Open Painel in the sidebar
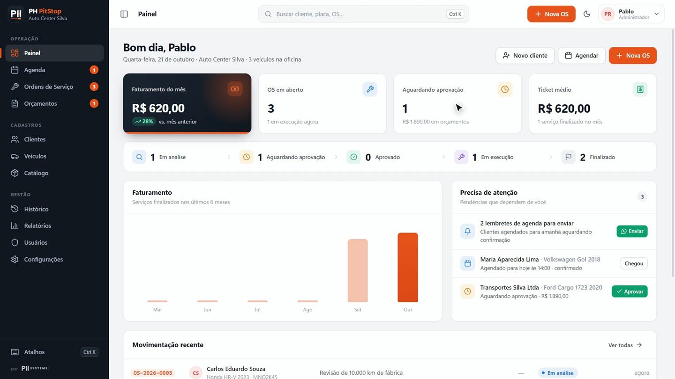 pyautogui.click(x=54, y=53)
